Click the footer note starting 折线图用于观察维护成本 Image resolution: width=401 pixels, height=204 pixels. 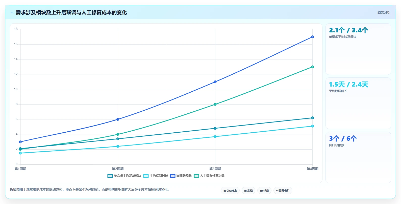point(90,189)
